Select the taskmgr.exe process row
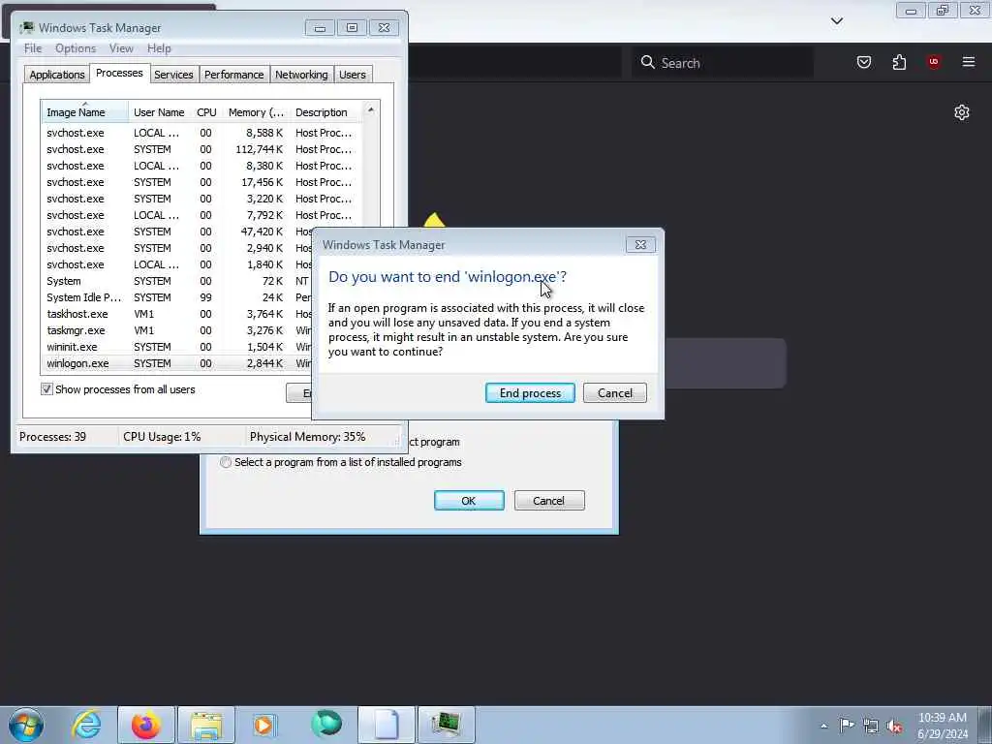 [177, 330]
